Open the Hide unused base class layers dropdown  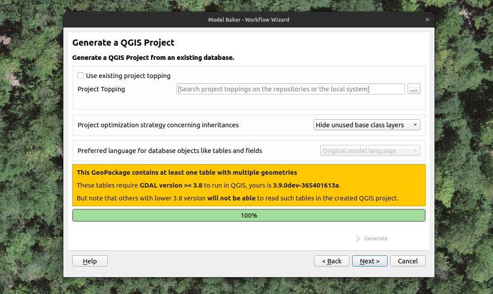[x=367, y=125]
